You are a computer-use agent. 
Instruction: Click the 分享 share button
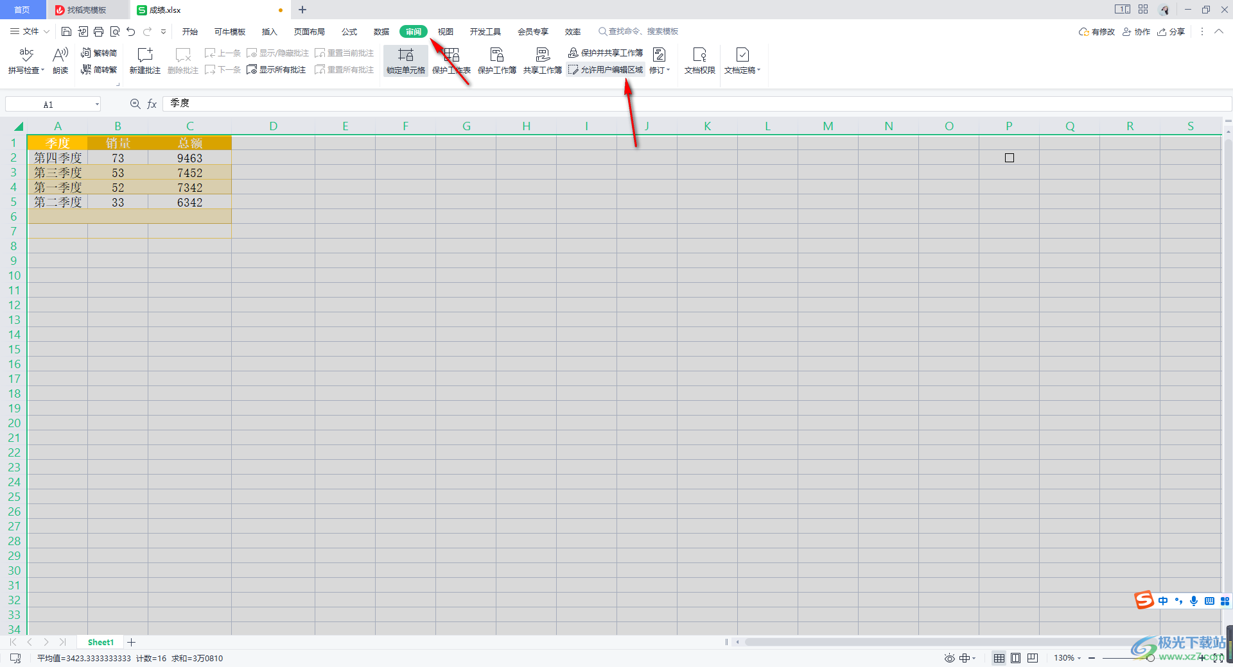pos(1171,31)
